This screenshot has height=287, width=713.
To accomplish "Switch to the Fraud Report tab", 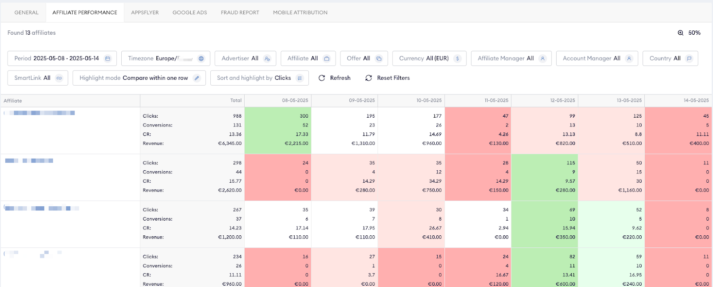I will tap(240, 12).
